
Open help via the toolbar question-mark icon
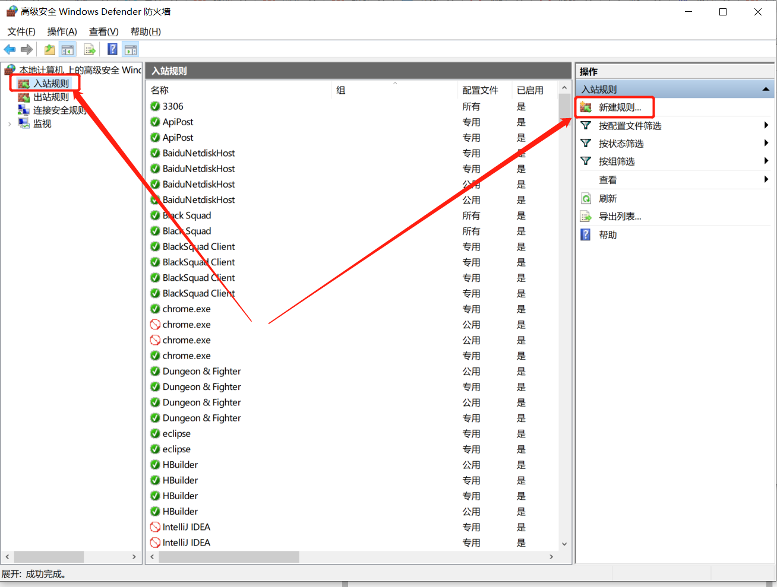(112, 49)
